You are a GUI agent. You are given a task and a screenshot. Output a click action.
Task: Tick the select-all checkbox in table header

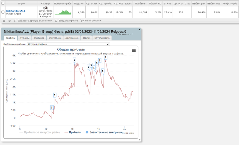[x=3, y=3]
